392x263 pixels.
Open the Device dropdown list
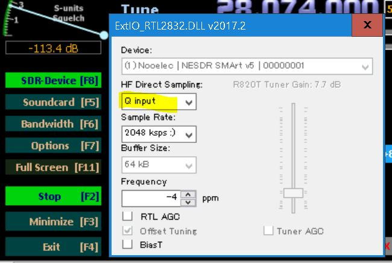247,66
